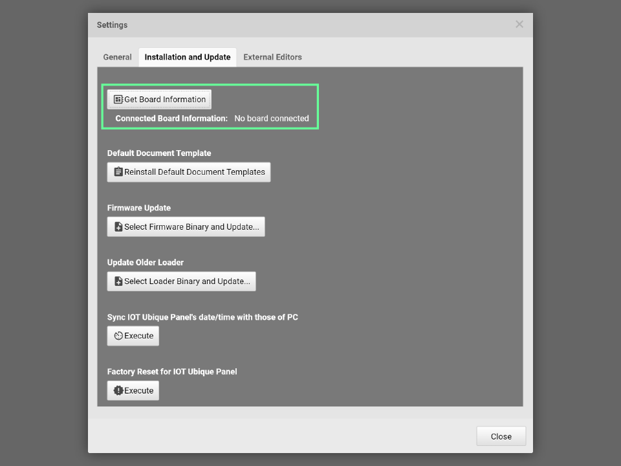Click the clock icon on the date/time sync Execute button
The image size is (621, 466).
click(118, 336)
